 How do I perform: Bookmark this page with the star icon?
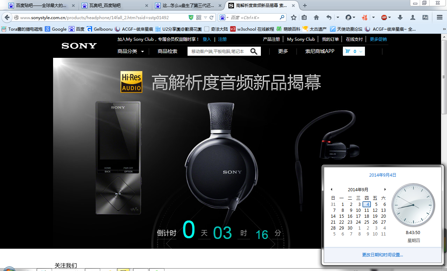[x=294, y=17]
